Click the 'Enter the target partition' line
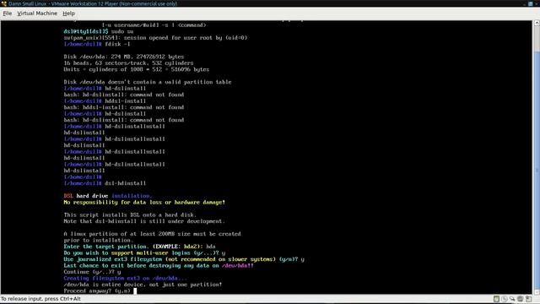The height and width of the screenshot is (304, 540). (139, 247)
